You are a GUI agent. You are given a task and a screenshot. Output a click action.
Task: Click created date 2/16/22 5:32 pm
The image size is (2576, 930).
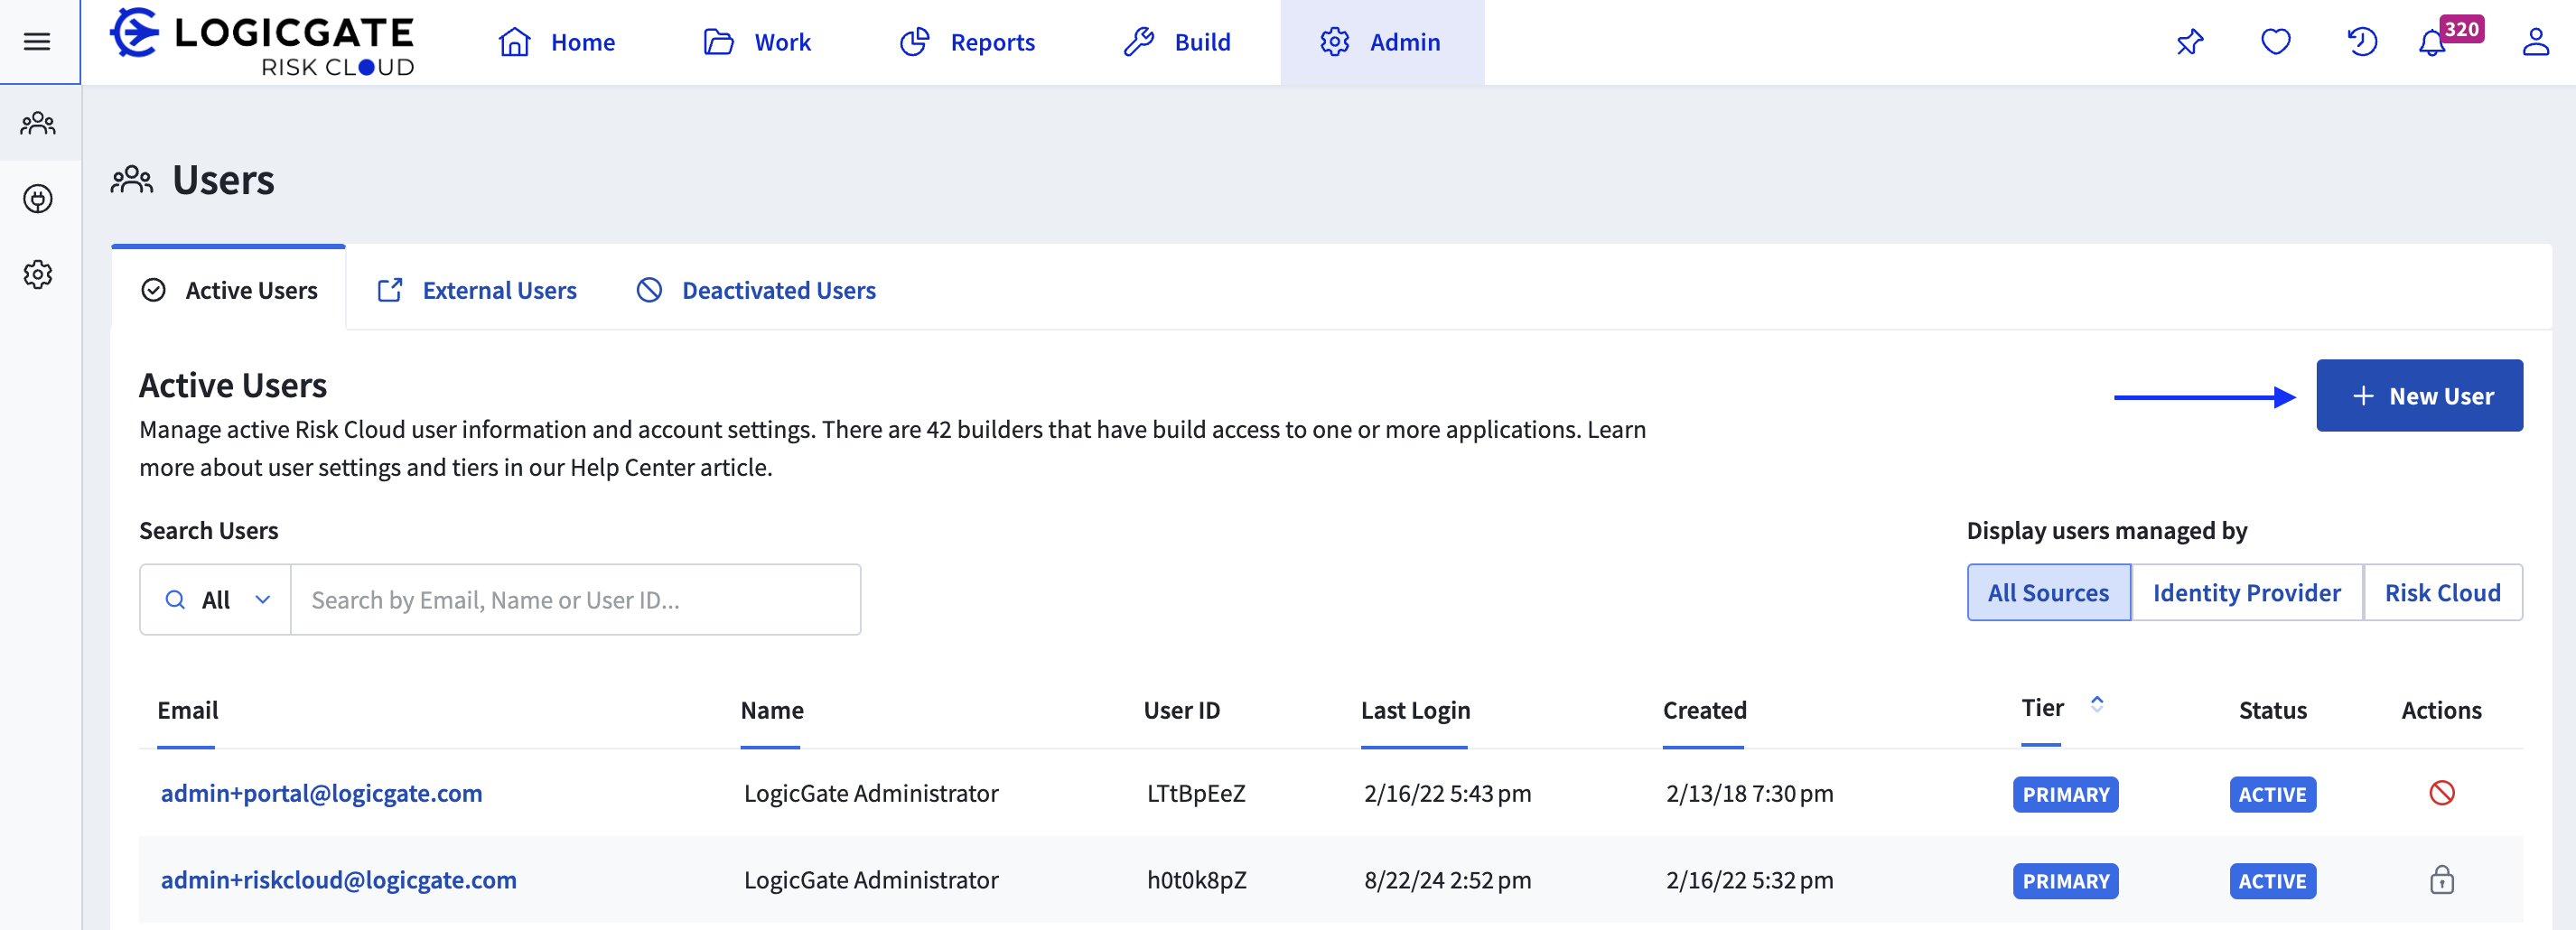1749,880
